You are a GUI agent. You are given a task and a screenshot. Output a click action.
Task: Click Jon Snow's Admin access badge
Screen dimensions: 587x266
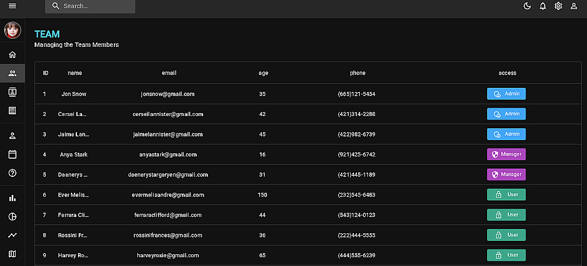tap(506, 94)
